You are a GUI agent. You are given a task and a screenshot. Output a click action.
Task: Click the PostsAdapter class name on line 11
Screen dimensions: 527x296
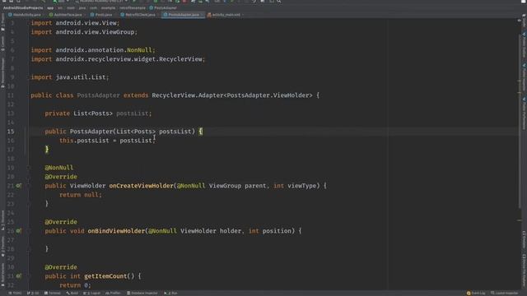tap(98, 95)
